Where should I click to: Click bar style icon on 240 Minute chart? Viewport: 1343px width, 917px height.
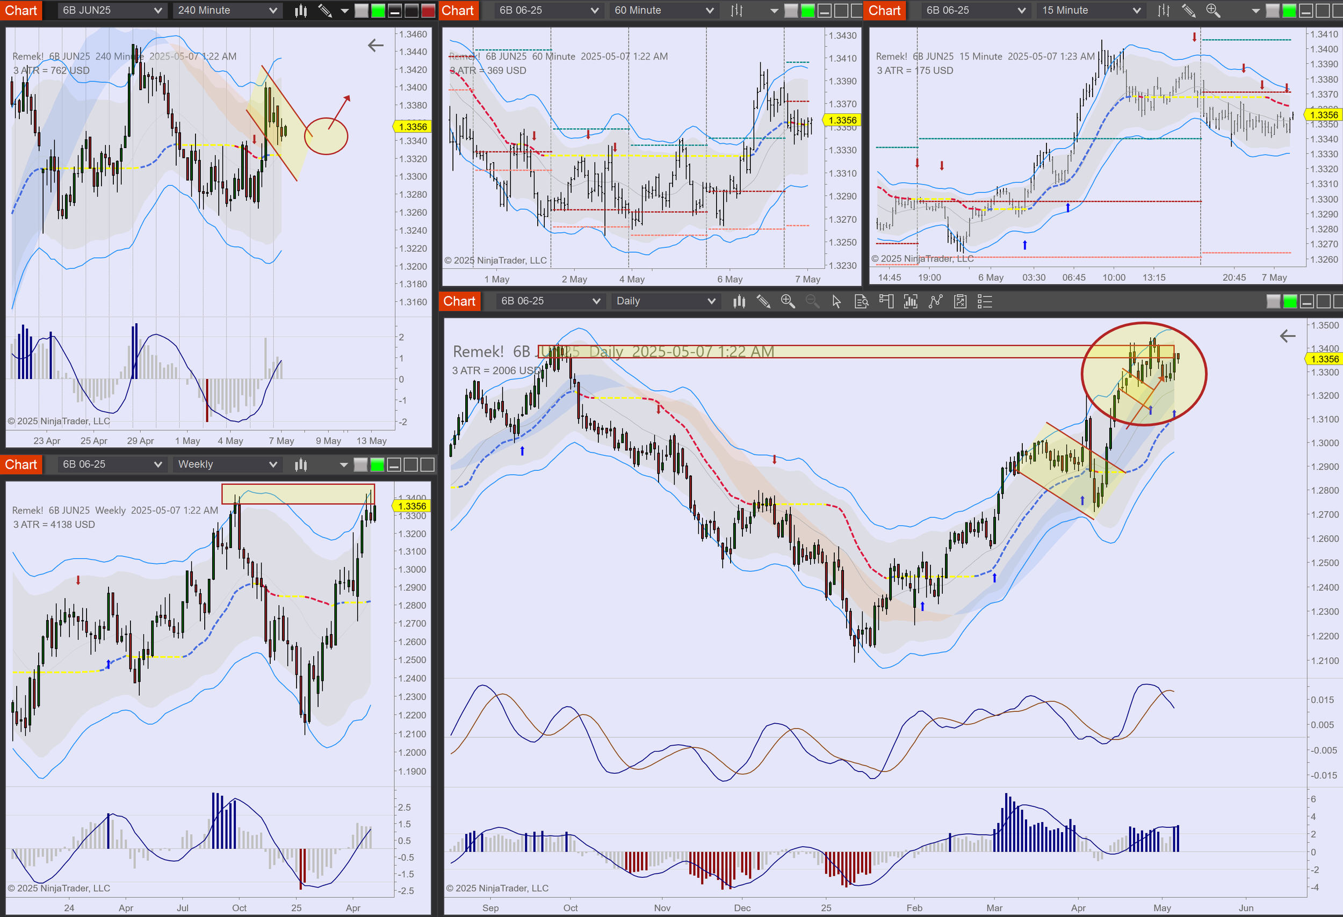coord(300,10)
